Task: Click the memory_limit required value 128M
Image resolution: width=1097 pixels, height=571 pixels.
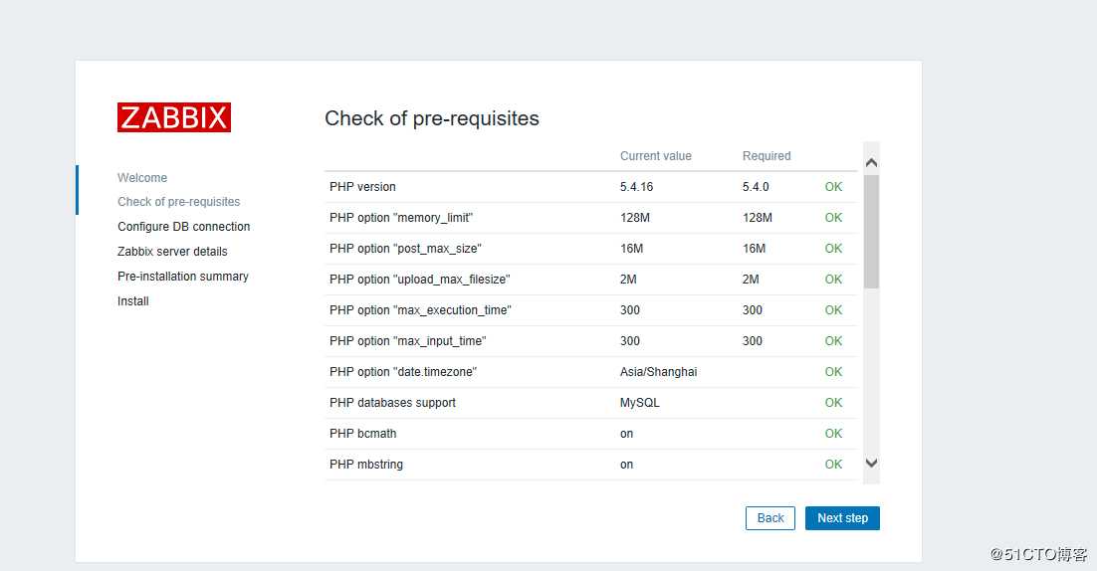Action: point(757,217)
